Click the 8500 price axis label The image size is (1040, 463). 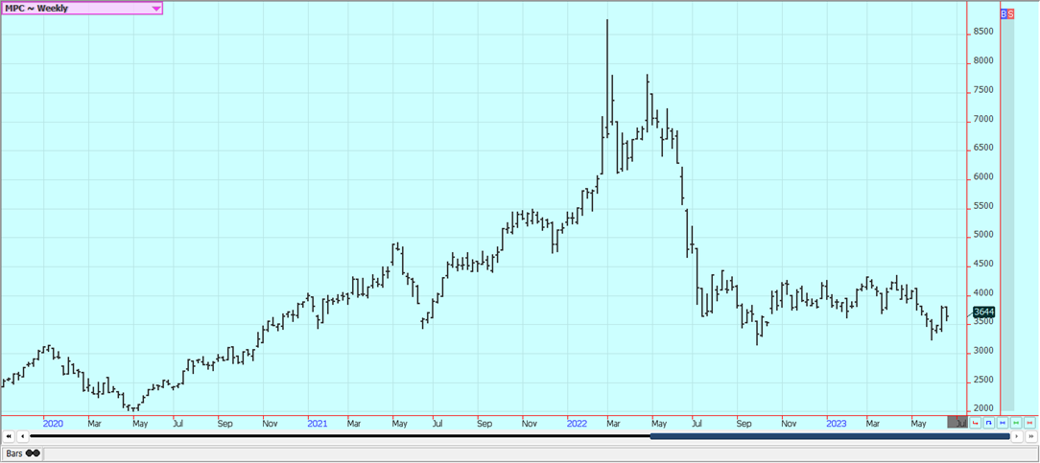[985, 32]
